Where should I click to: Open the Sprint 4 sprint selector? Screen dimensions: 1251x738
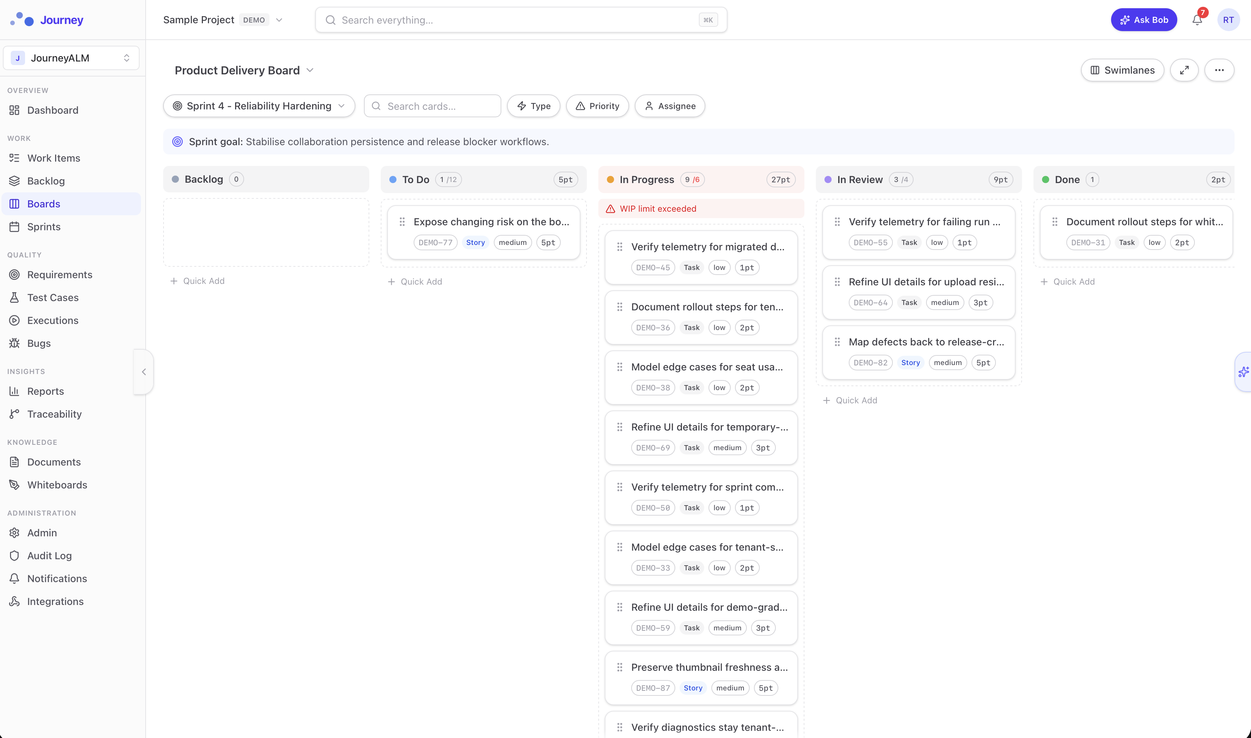258,105
